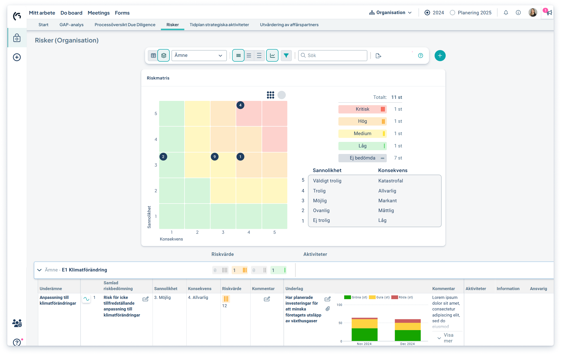Add new risk with plus button
This screenshot has height=355, width=561.
[440, 56]
